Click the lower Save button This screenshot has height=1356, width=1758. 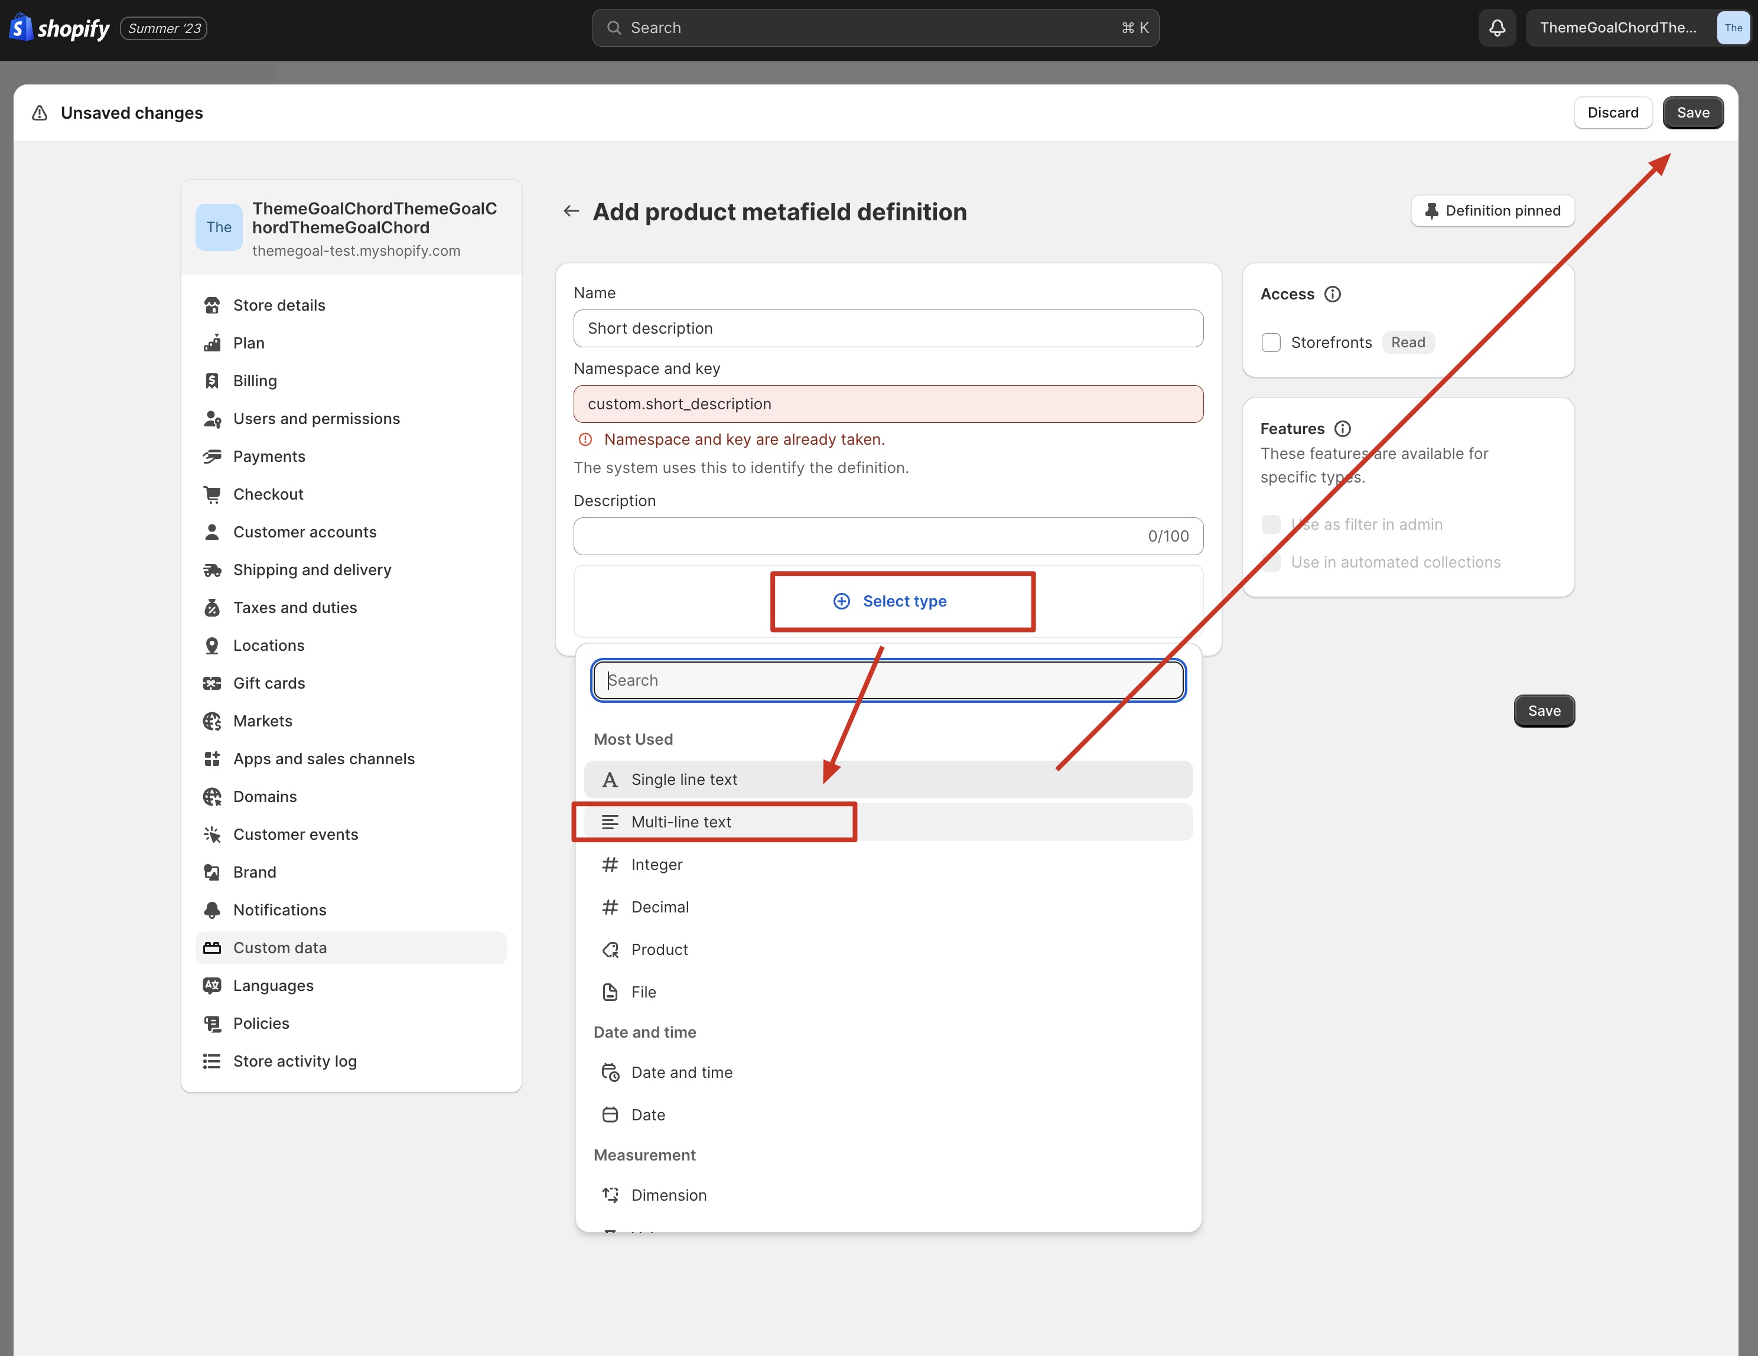point(1544,712)
